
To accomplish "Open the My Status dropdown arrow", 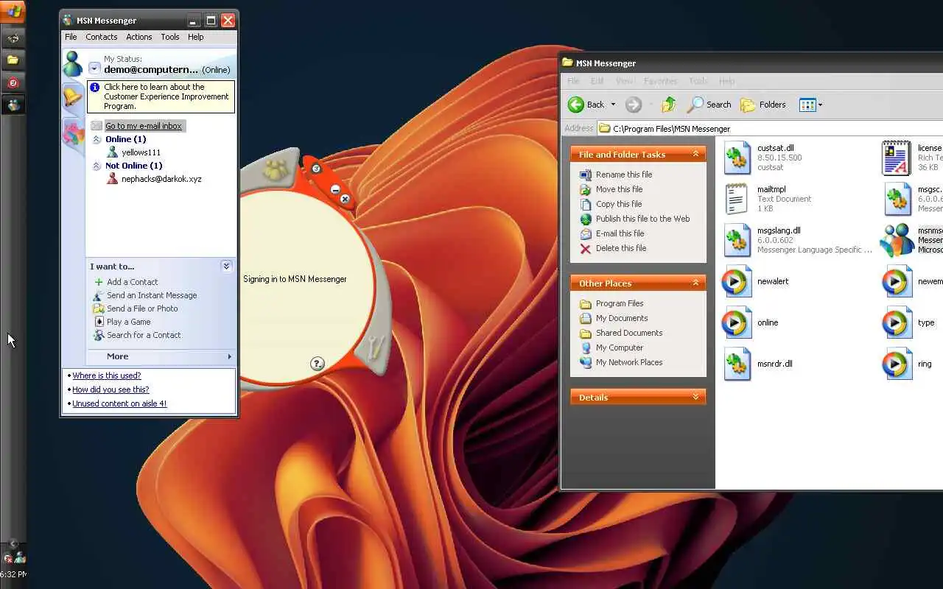I will tap(94, 68).
